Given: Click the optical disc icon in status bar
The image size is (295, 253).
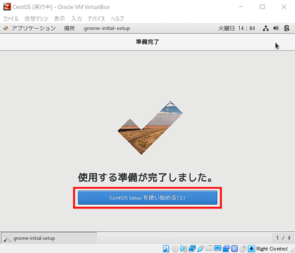Looking at the screenshot, I should 175,249.
